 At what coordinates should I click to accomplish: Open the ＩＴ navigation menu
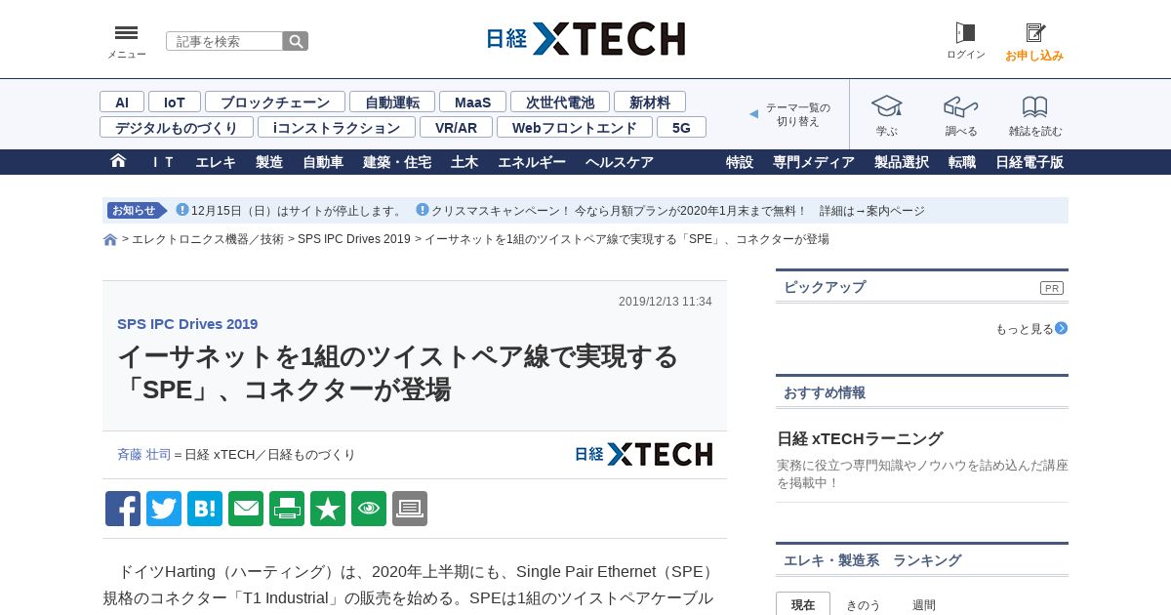coord(163,162)
